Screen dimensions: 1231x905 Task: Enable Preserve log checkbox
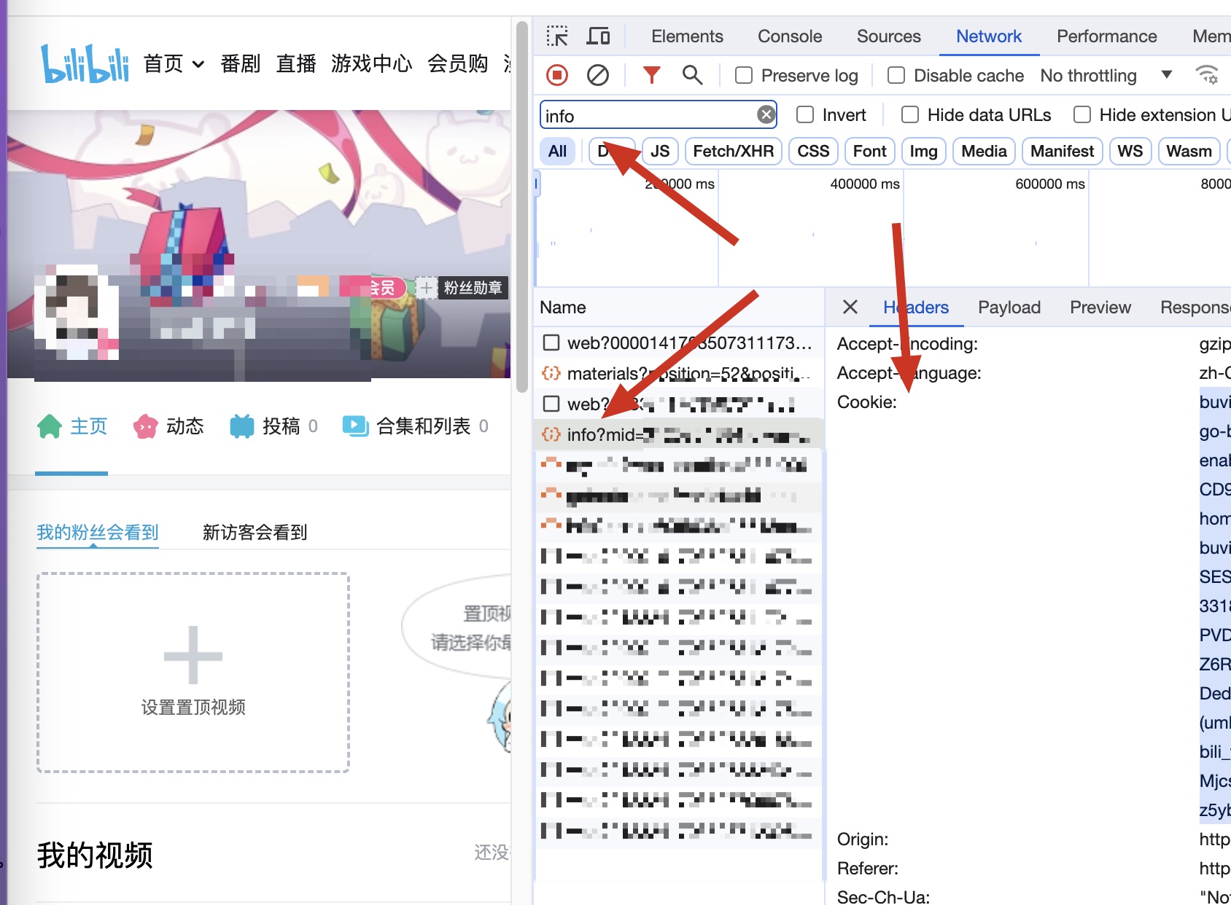[x=744, y=75]
